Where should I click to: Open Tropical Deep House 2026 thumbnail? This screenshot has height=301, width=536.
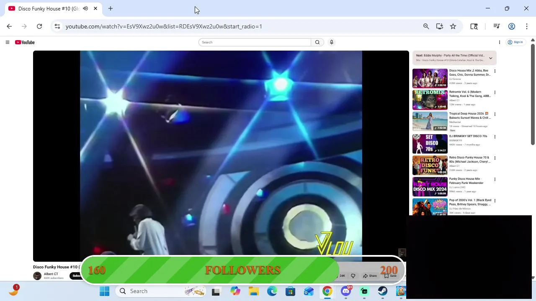(x=430, y=121)
